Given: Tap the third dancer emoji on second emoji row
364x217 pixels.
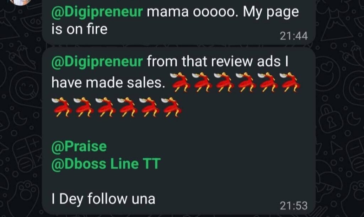Looking at the screenshot, I should click(106, 107).
